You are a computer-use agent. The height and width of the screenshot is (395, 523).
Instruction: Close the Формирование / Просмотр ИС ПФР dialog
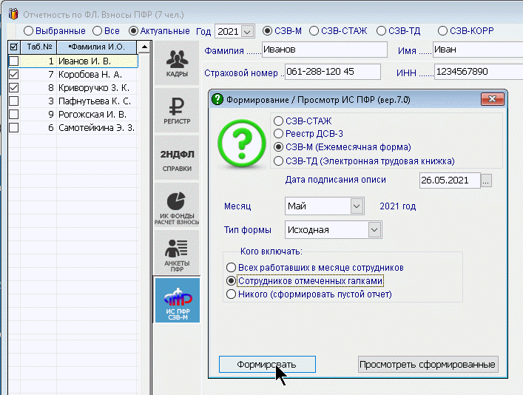coord(493,99)
